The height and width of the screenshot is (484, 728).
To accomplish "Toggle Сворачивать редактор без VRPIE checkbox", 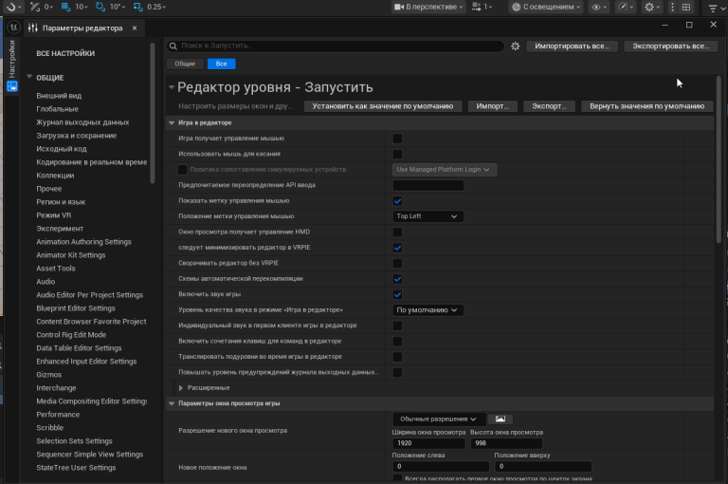I will pos(397,263).
